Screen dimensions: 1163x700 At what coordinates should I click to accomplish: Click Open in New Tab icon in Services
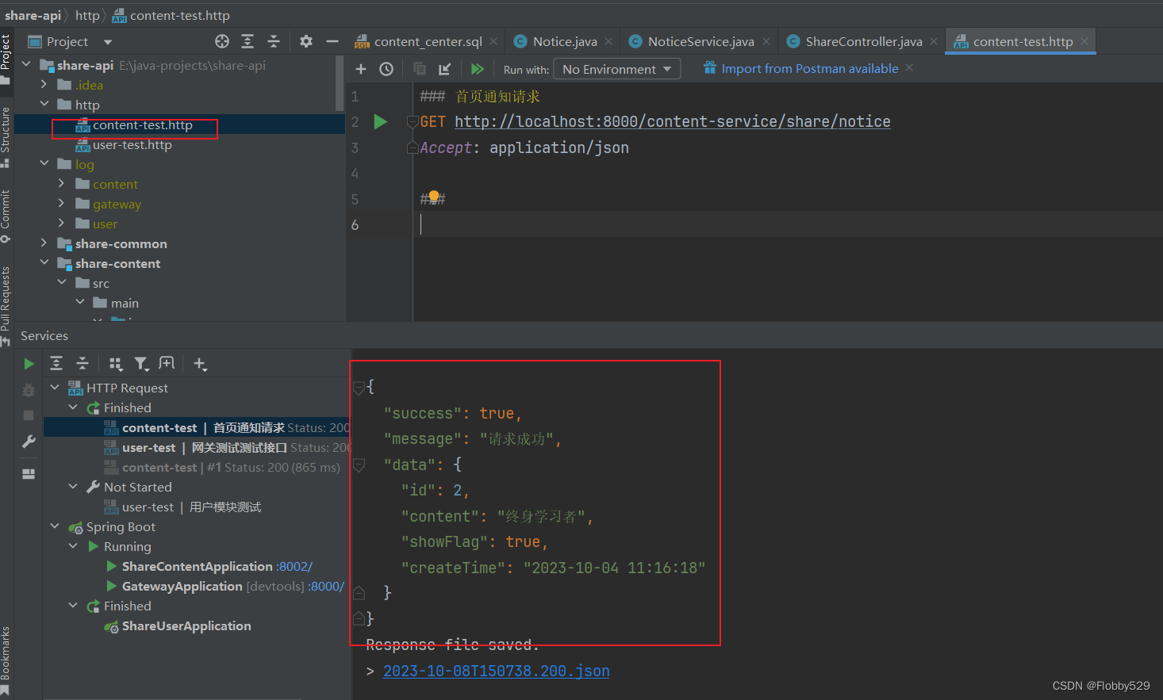(167, 363)
